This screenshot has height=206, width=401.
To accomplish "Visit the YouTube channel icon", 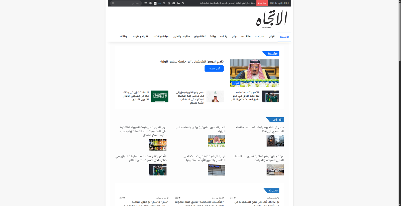I will click(174, 3).
